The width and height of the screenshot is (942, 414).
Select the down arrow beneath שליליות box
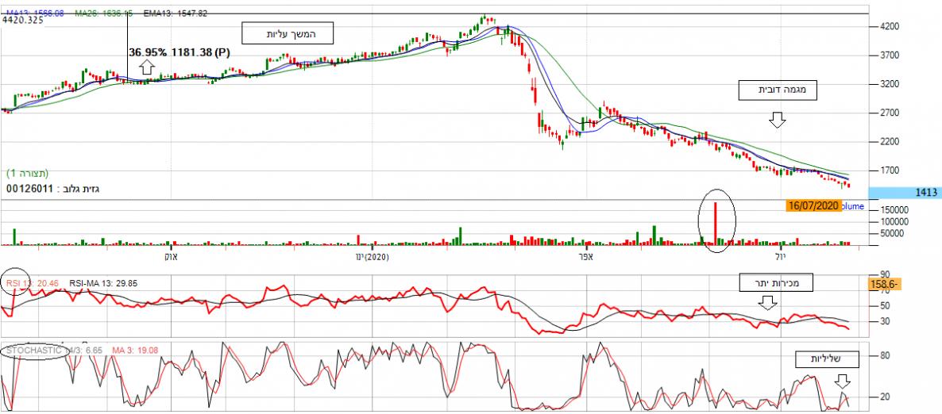tap(842, 381)
